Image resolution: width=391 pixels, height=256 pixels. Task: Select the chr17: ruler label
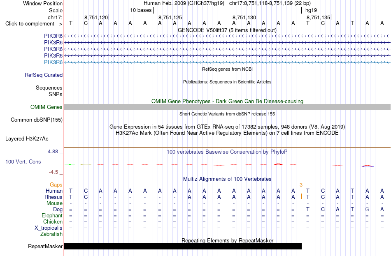(x=55, y=17)
